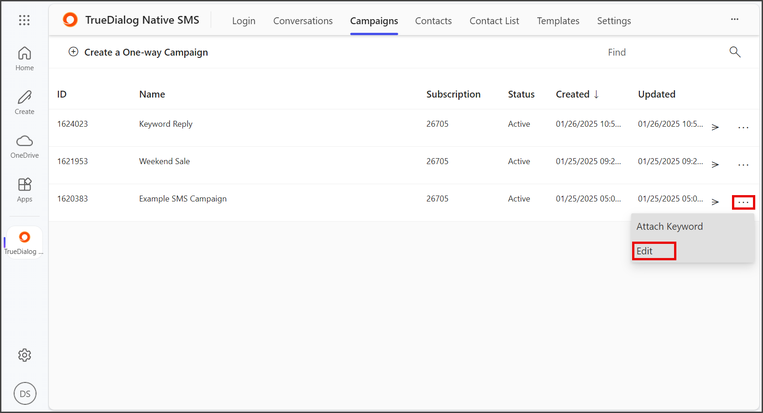The height and width of the screenshot is (413, 763).
Task: Switch to the Templates tab
Action: (558, 21)
